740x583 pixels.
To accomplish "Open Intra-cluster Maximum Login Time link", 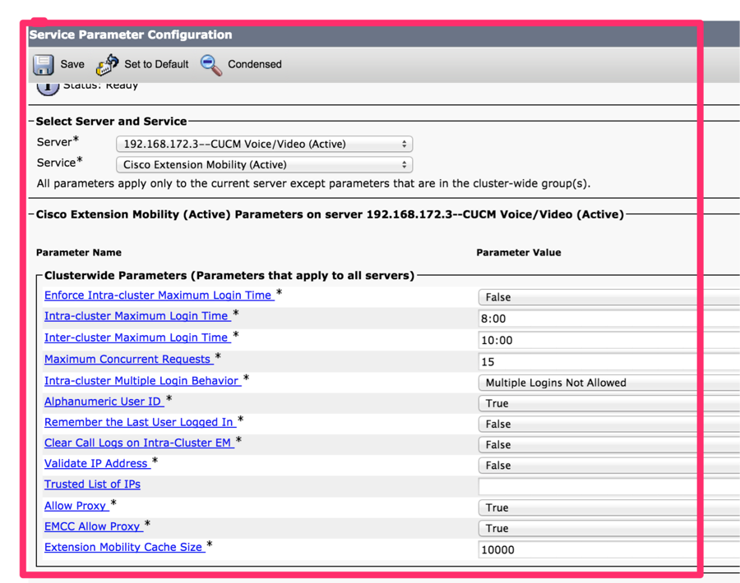I will (137, 316).
